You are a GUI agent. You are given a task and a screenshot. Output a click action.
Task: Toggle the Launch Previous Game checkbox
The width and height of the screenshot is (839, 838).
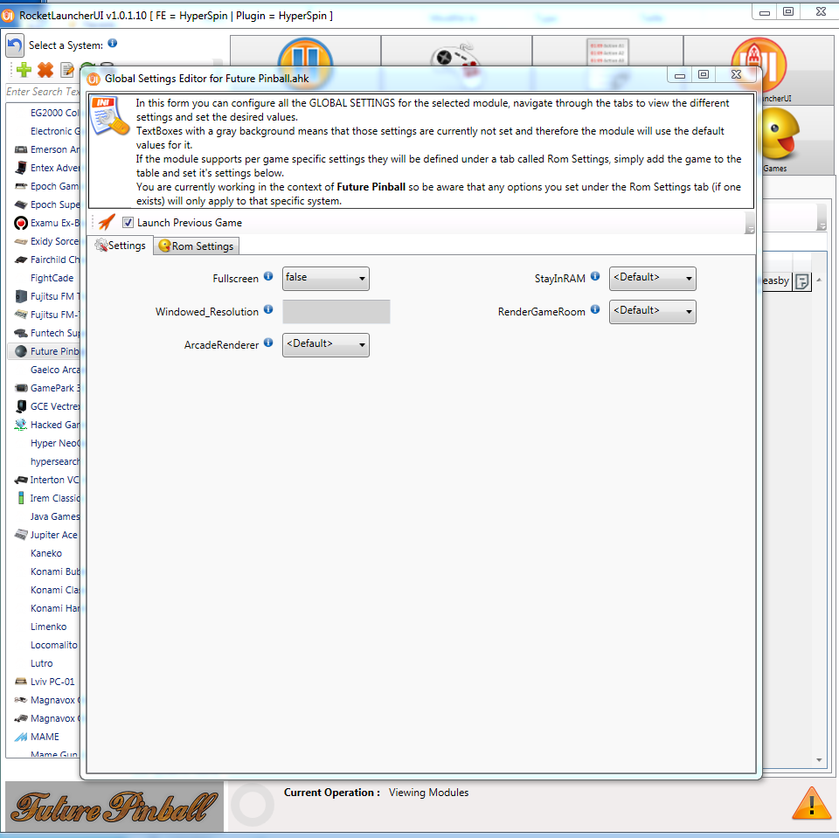(128, 223)
